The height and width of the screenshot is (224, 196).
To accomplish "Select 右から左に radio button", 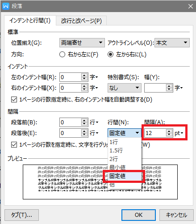I will point(62,55).
